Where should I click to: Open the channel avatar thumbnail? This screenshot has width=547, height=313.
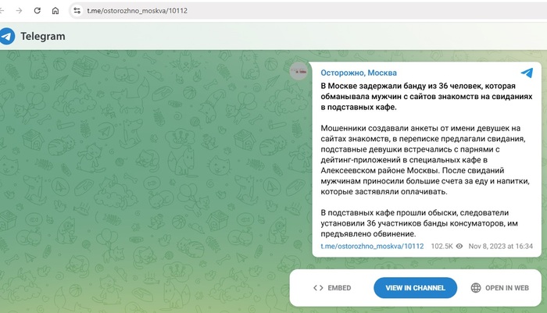point(299,71)
